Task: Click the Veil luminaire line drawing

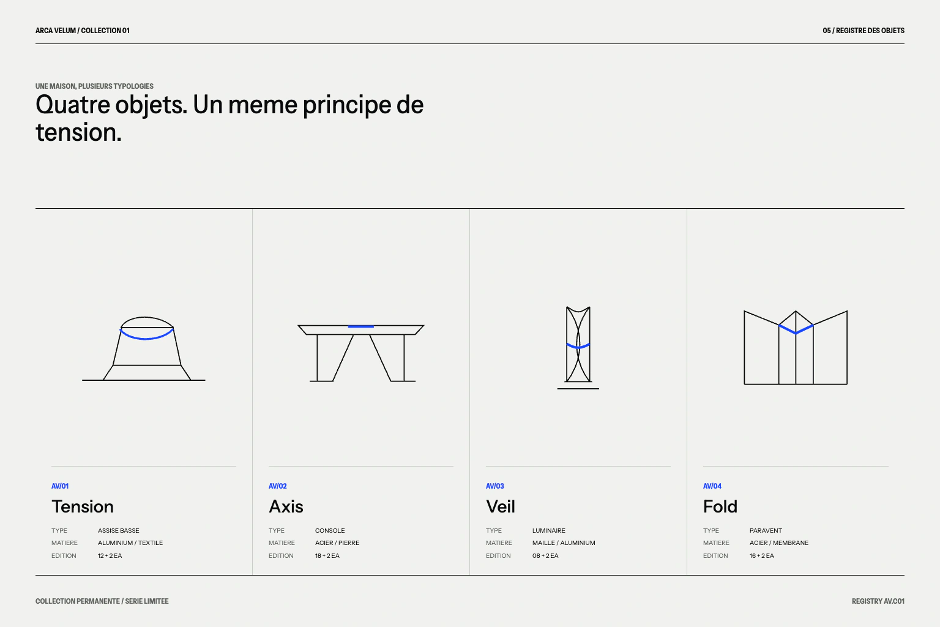Action: (x=578, y=347)
